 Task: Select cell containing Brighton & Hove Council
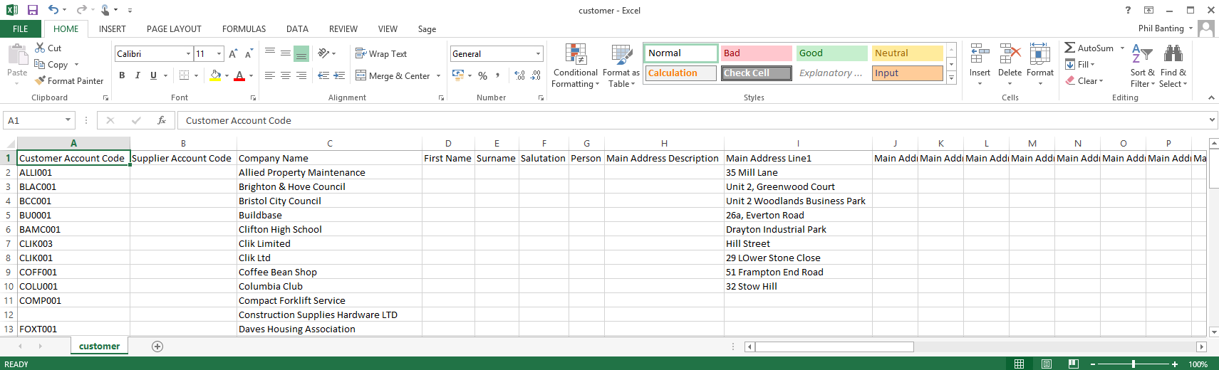point(292,186)
